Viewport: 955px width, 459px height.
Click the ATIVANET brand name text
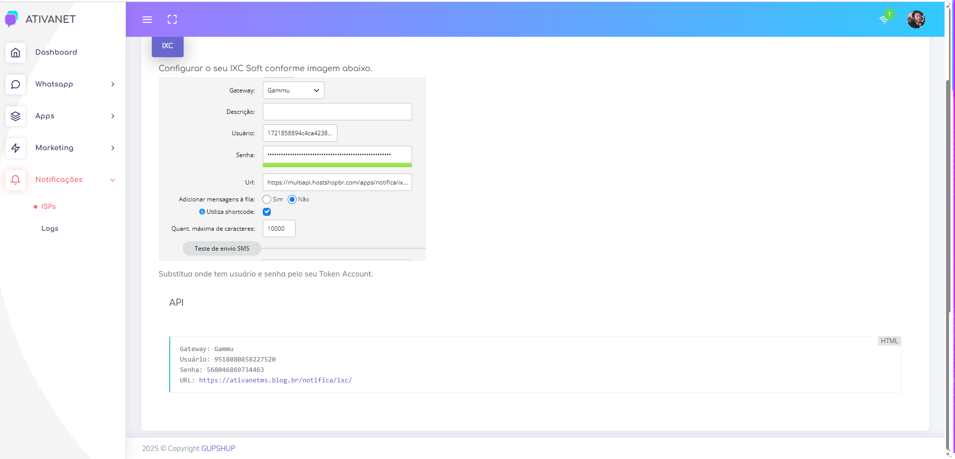click(51, 19)
